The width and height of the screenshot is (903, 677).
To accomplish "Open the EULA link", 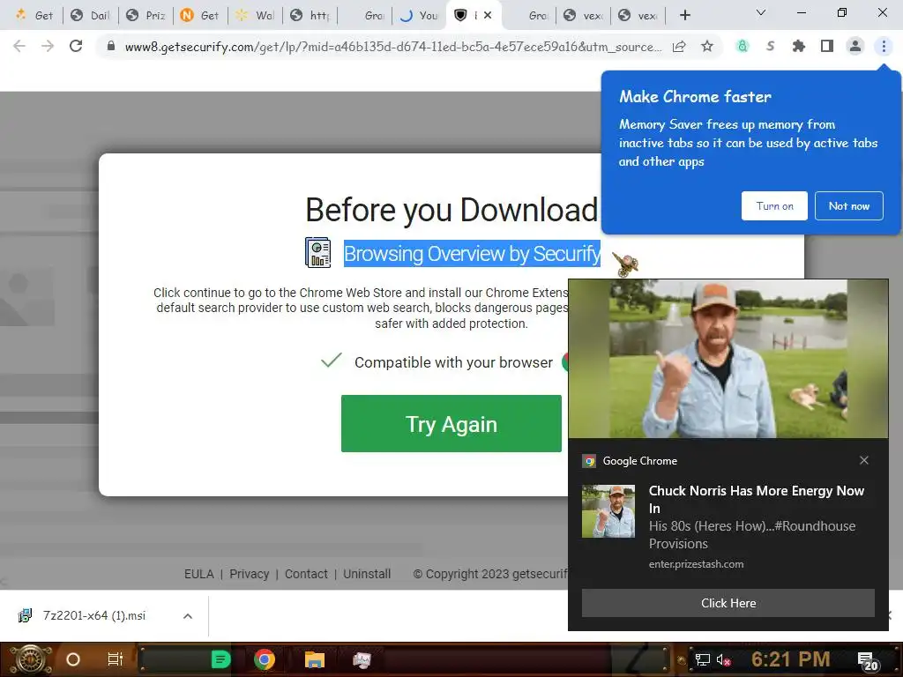I will click(x=198, y=574).
